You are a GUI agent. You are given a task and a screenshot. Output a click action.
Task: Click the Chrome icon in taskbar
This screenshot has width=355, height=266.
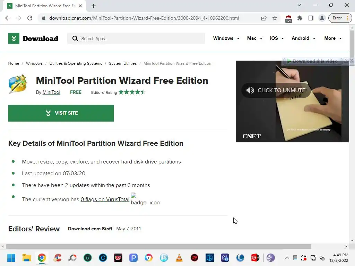pos(42,258)
